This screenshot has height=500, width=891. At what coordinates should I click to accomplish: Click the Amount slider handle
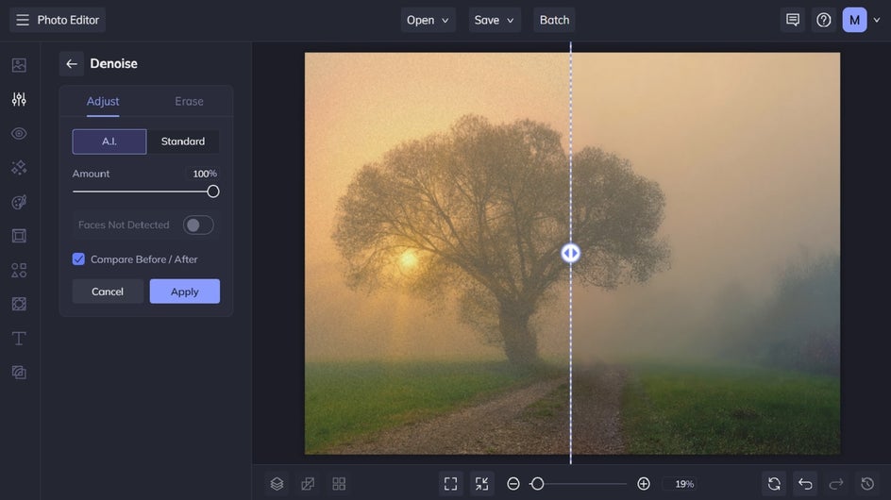click(x=213, y=192)
